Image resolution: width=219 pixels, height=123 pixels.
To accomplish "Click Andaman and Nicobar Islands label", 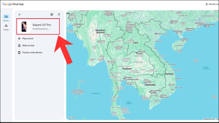I will [x=78, y=92].
